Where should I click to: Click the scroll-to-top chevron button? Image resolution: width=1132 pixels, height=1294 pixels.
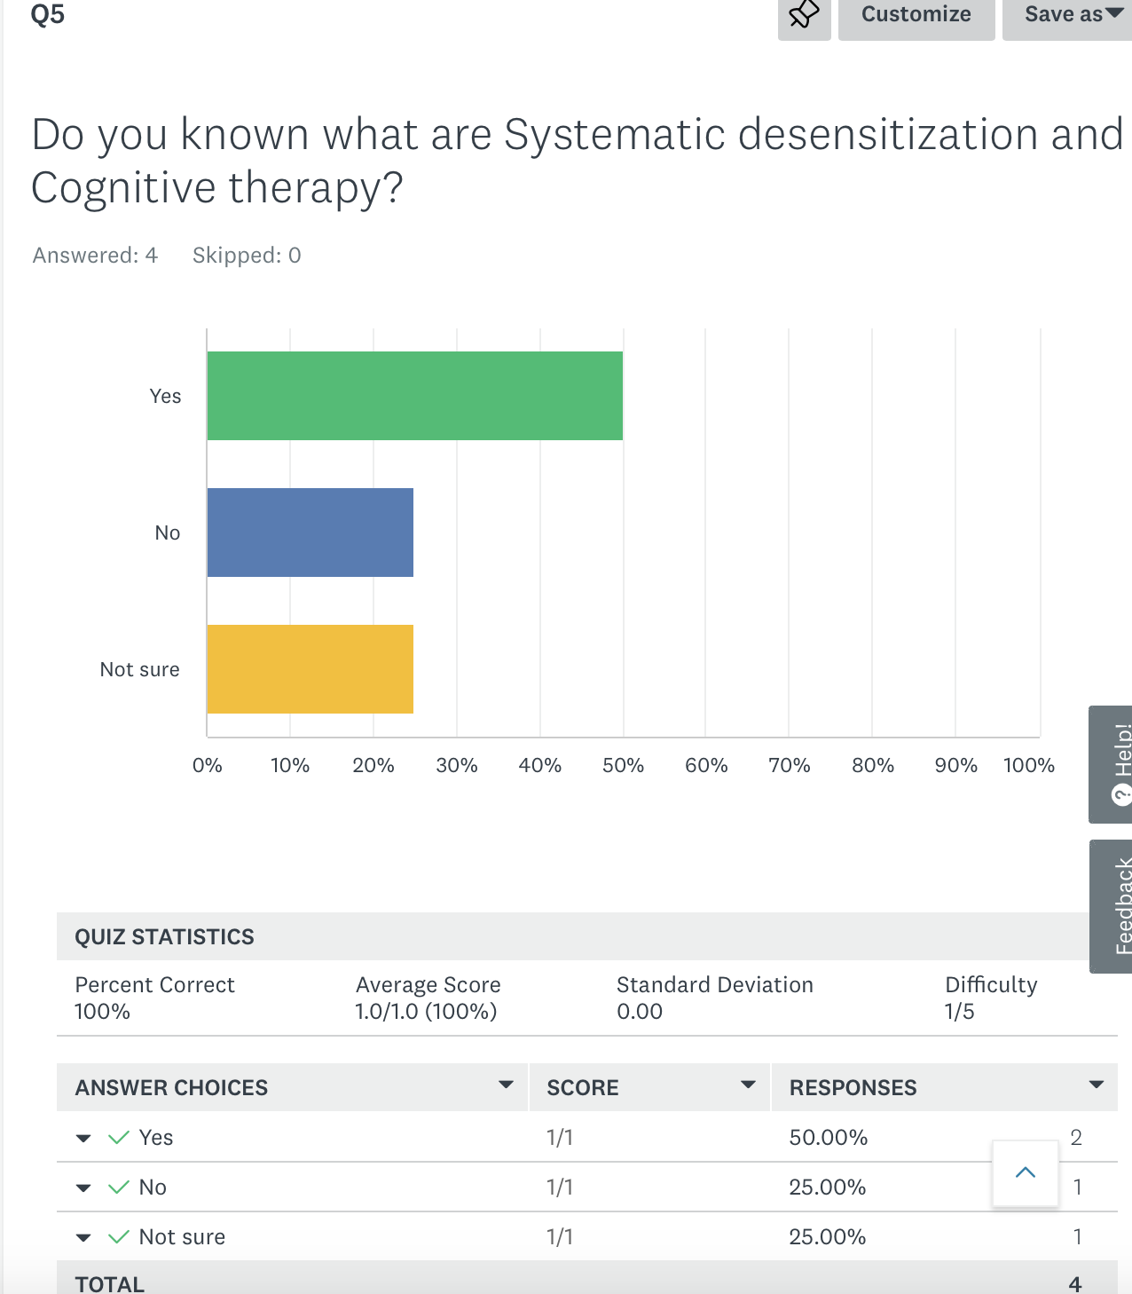(1025, 1173)
